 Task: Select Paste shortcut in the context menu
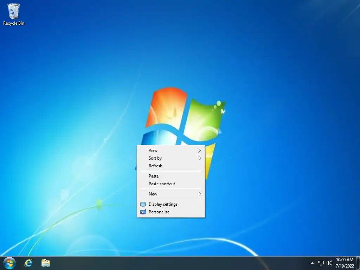coord(171,184)
